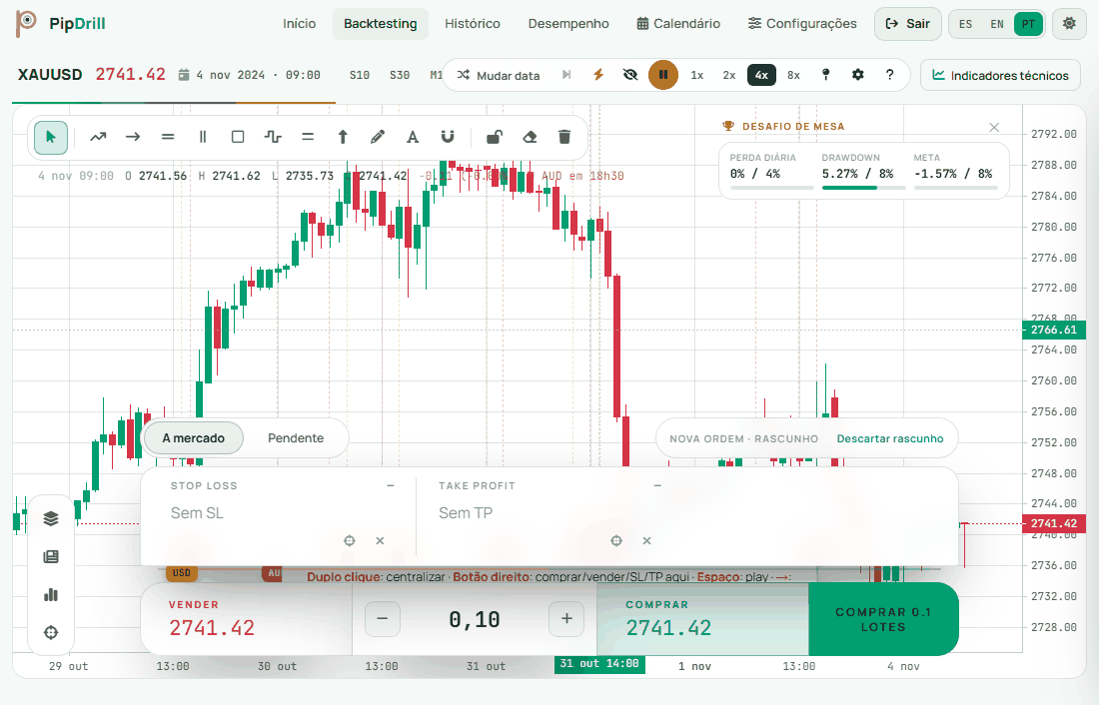Select the text annotation tool

pyautogui.click(x=413, y=138)
